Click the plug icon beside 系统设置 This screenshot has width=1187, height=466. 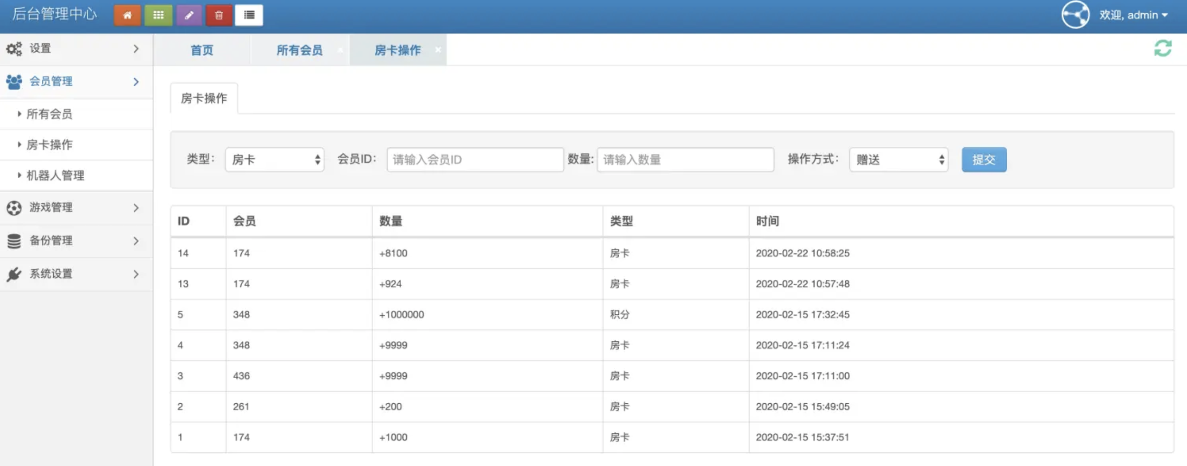(14, 274)
